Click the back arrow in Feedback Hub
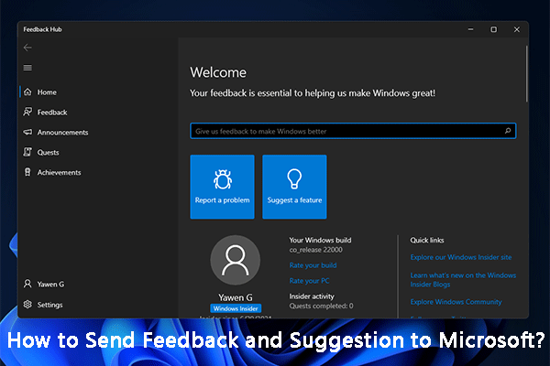The width and height of the screenshot is (550, 366). (27, 48)
